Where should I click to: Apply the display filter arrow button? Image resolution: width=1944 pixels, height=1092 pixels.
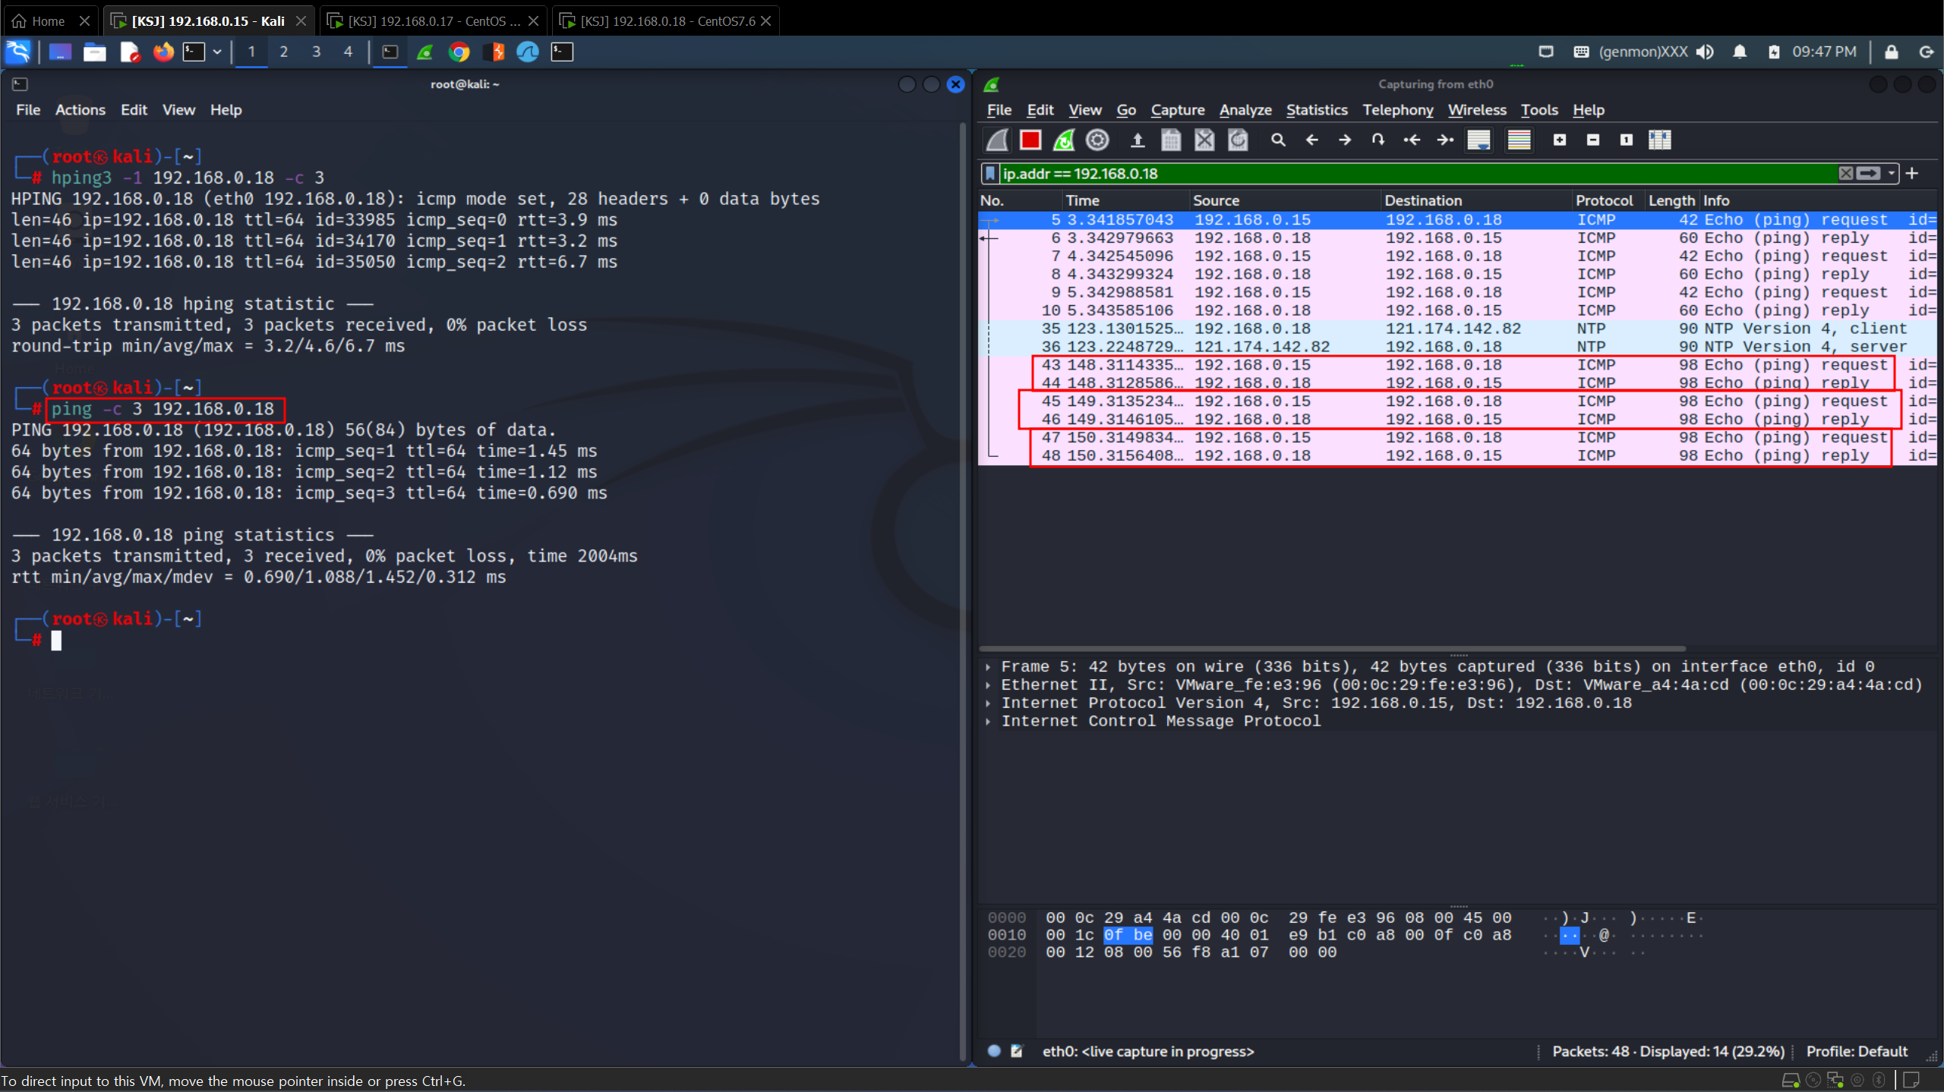pyautogui.click(x=1869, y=174)
